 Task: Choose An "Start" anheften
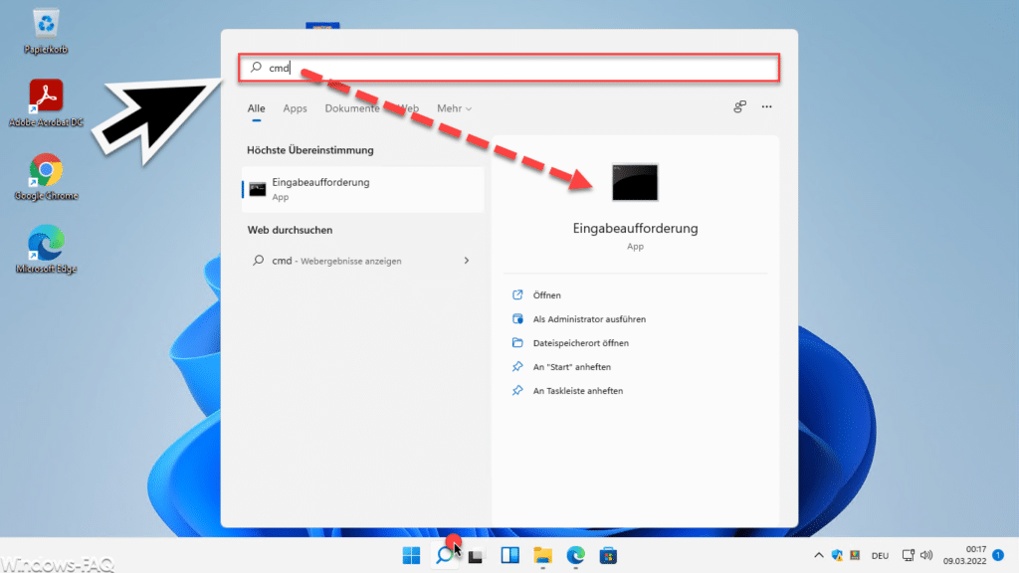tap(571, 367)
